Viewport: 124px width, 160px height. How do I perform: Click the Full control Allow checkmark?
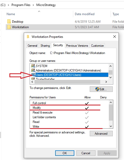(87, 103)
